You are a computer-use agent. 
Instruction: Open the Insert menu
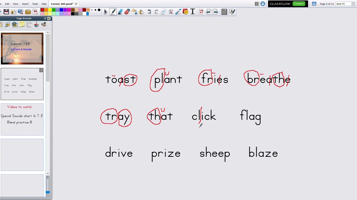(25, 4)
